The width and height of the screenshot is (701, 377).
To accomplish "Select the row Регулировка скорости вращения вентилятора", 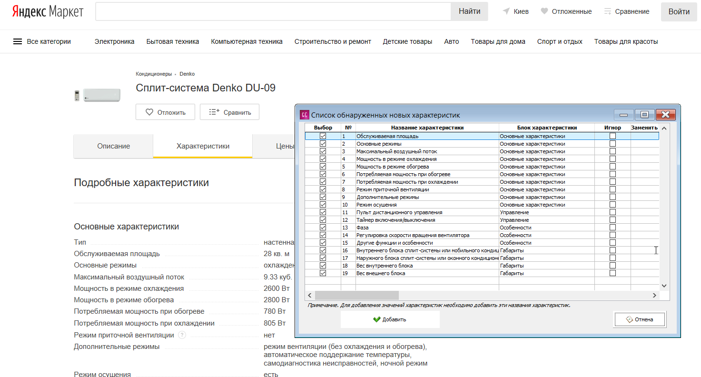I will [x=482, y=235].
